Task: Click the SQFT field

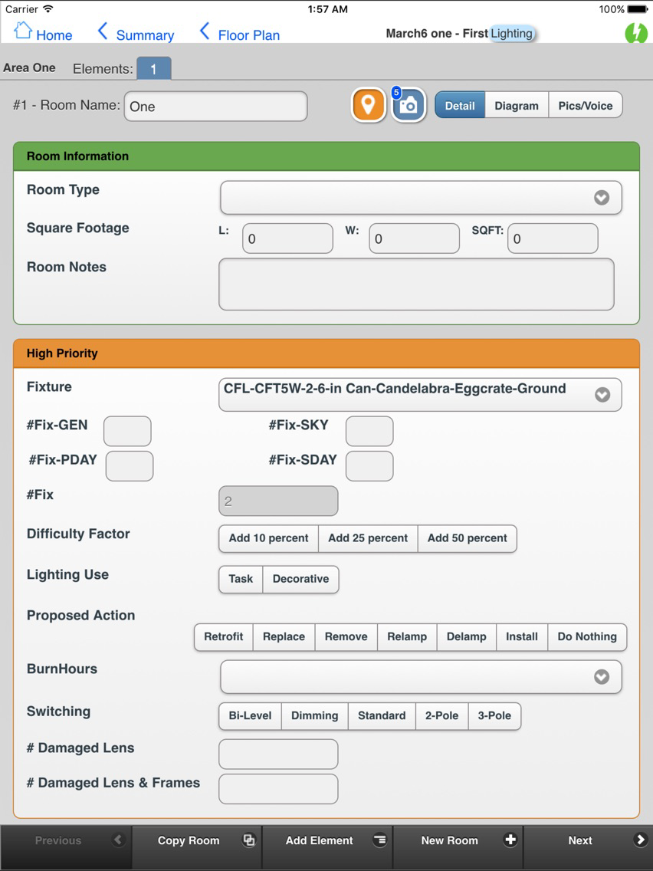Action: tap(553, 238)
